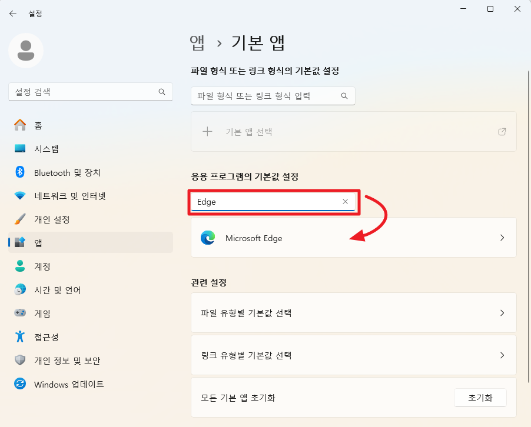The width and height of the screenshot is (531, 427).
Task: Open 링크 유형별 기본값 선택 settings
Action: tap(353, 355)
